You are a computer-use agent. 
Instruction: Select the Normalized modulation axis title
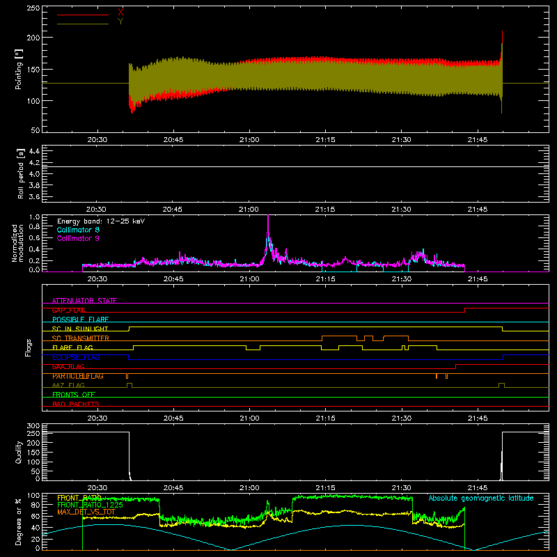[x=18, y=243]
